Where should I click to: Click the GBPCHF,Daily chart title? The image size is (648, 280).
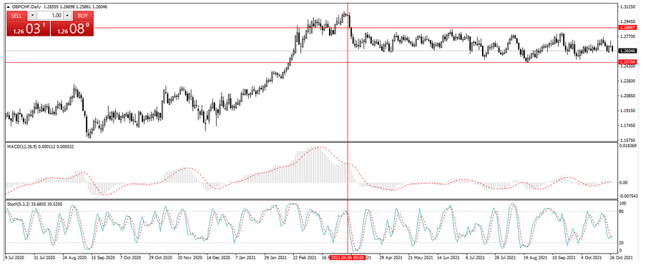tap(27, 6)
